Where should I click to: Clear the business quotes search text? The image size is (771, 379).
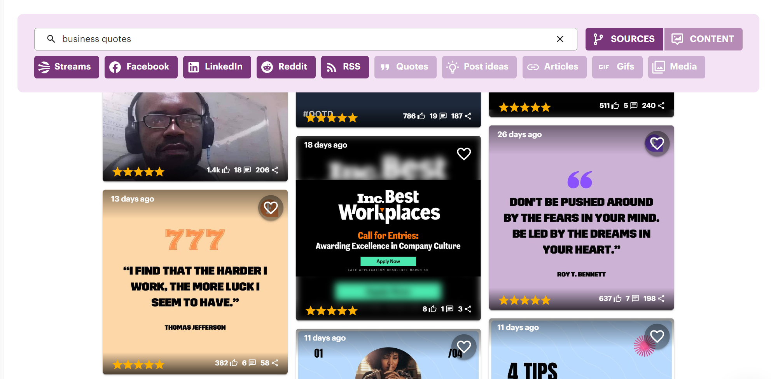[x=560, y=39]
